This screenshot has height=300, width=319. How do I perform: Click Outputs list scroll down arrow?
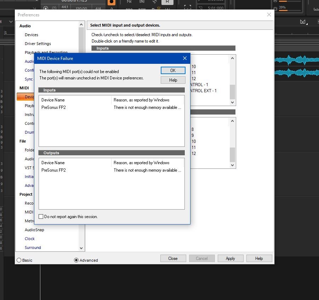(x=232, y=165)
